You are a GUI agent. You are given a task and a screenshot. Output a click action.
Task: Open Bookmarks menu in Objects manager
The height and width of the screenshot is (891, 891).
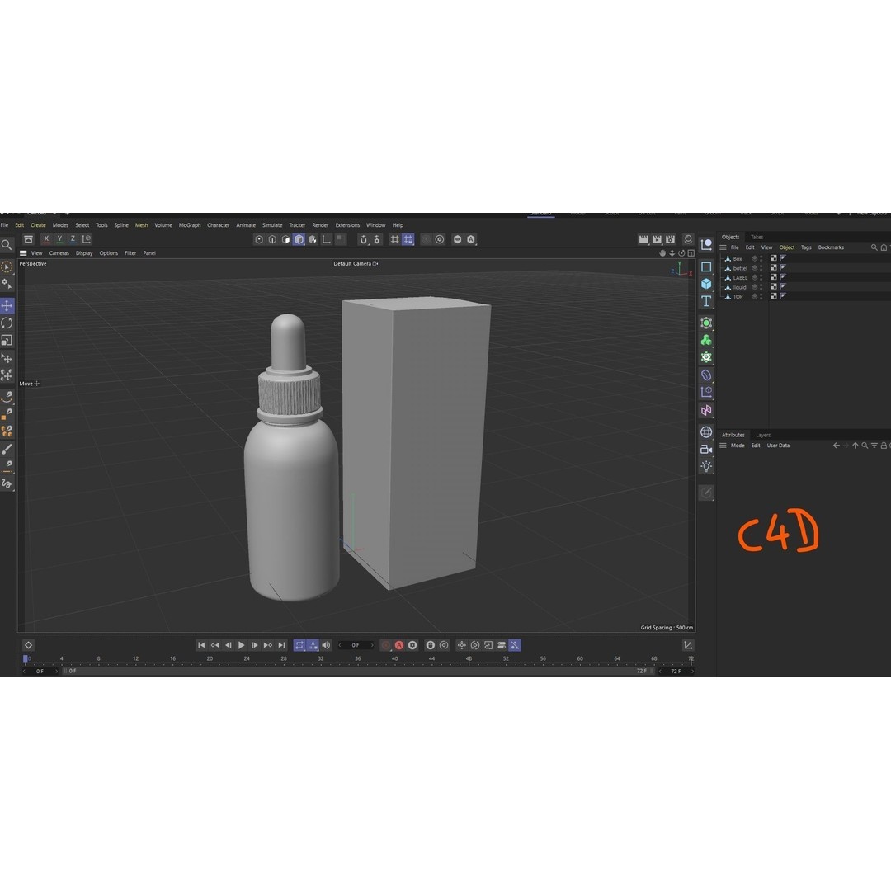pos(831,247)
